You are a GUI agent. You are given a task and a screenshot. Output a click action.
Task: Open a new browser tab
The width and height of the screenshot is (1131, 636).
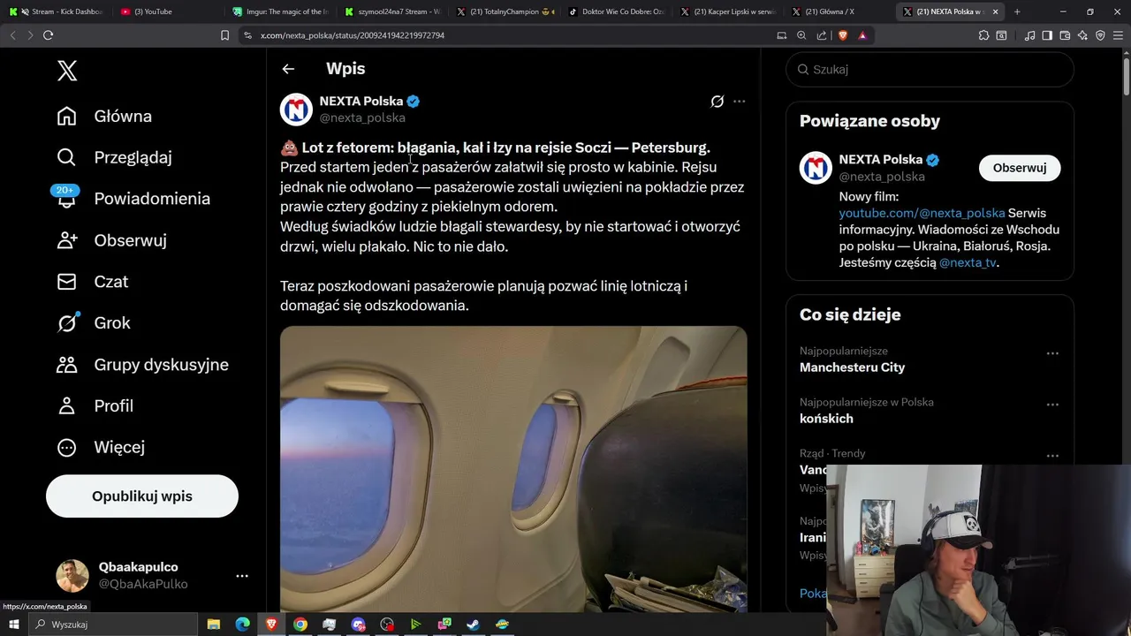click(1017, 11)
